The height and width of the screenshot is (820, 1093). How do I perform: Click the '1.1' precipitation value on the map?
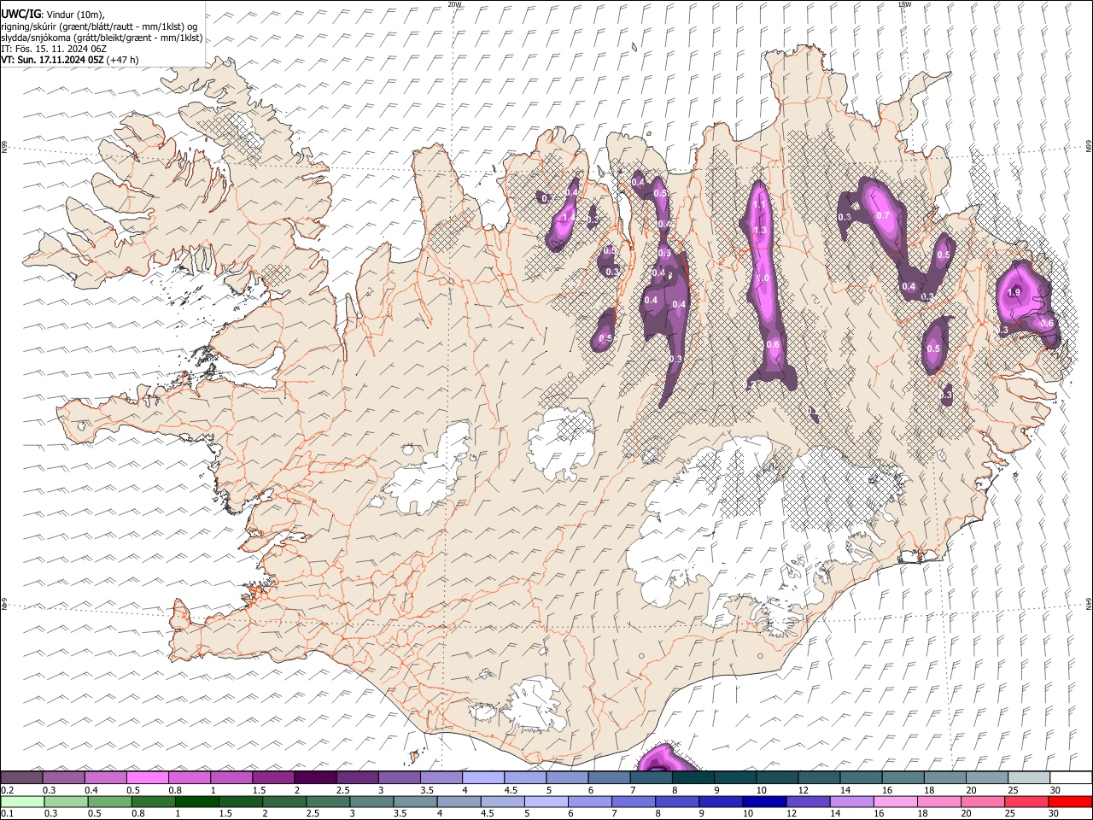click(x=759, y=205)
